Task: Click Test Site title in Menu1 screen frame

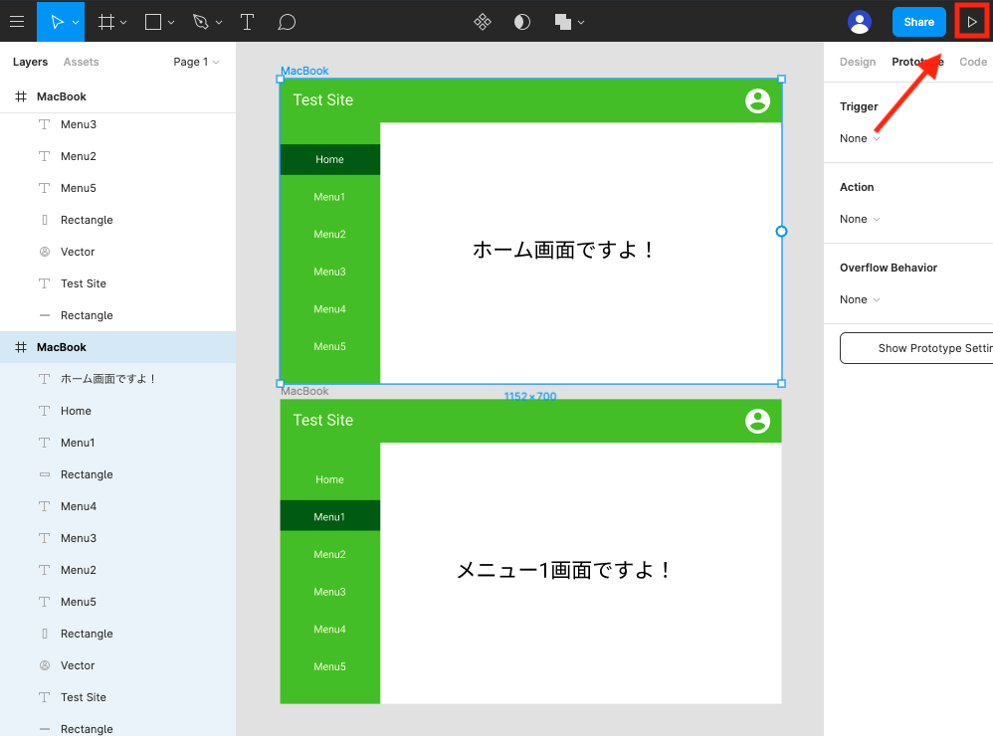Action: [x=323, y=420]
